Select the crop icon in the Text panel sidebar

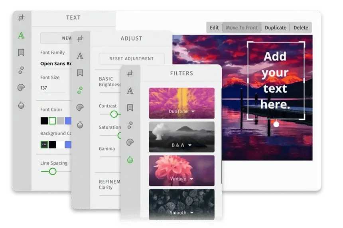(x=21, y=18)
